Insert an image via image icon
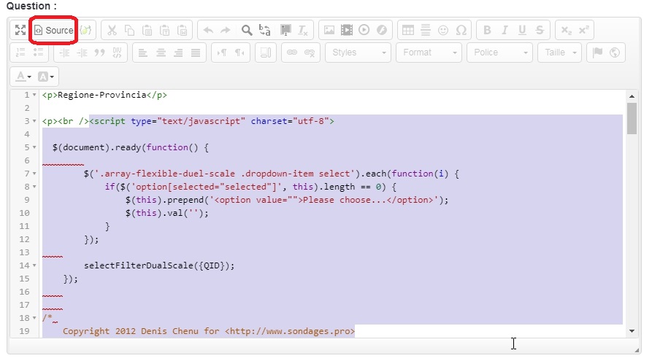 329,30
